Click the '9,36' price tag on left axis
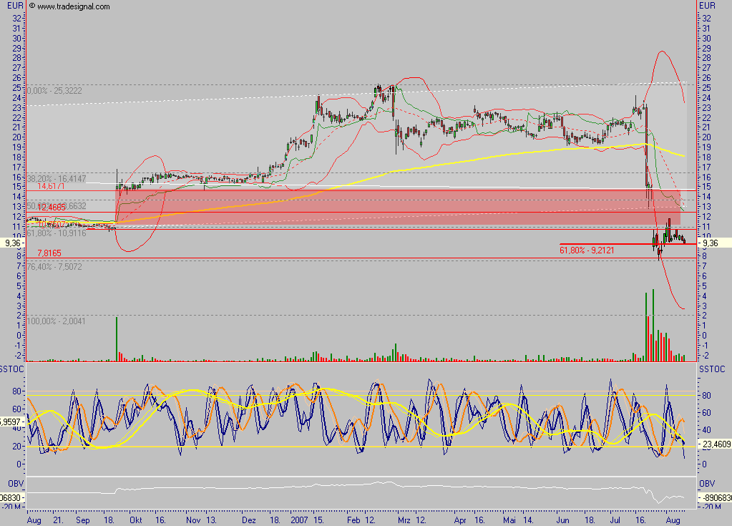Screen dimensions: 732x526 [x=12, y=243]
